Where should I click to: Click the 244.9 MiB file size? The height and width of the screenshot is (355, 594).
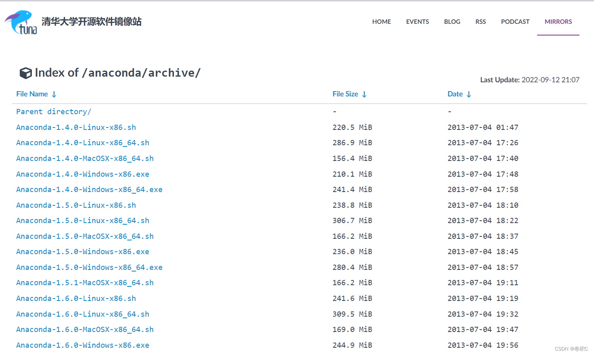(x=352, y=345)
